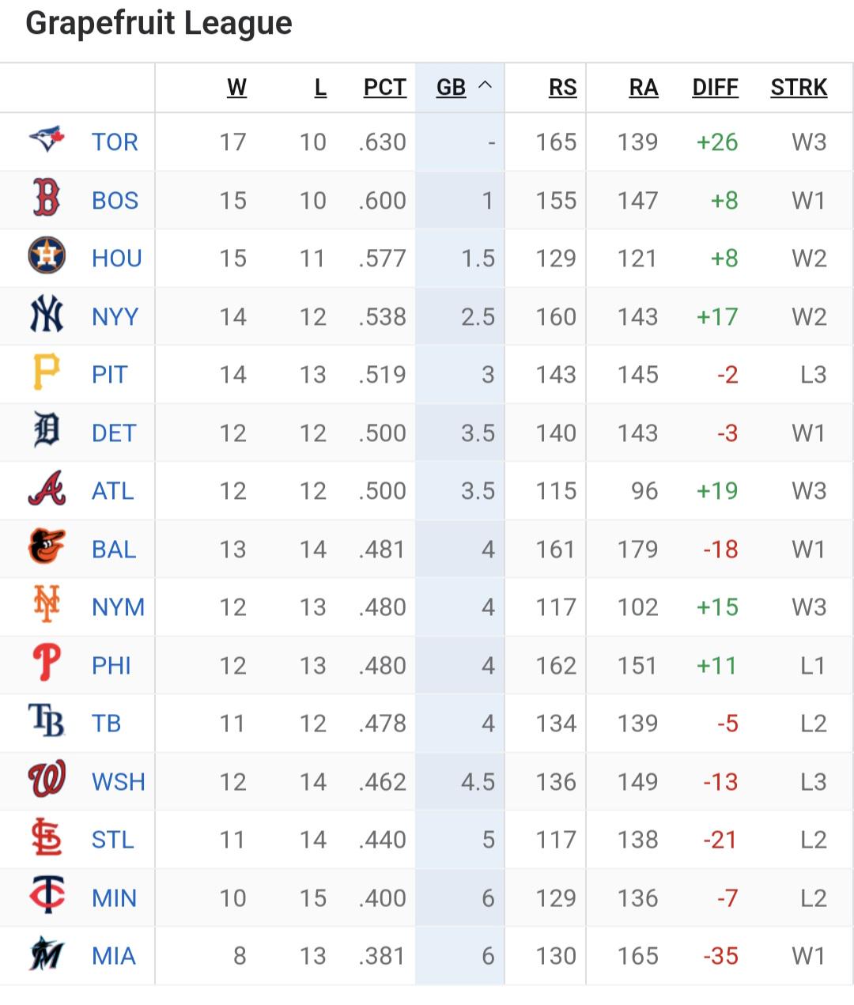Viewport: 854px width, 1005px height.
Task: Click the Atlanta Braves logo
Action: coord(47,489)
